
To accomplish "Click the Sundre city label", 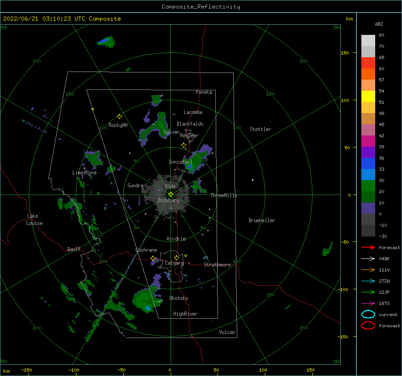I will tap(135, 185).
